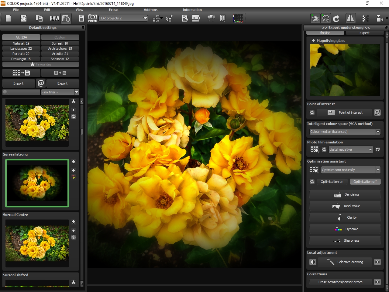Screen dimensions: 389x292
Task: Open the restore history clock icon
Action: coord(23,18)
